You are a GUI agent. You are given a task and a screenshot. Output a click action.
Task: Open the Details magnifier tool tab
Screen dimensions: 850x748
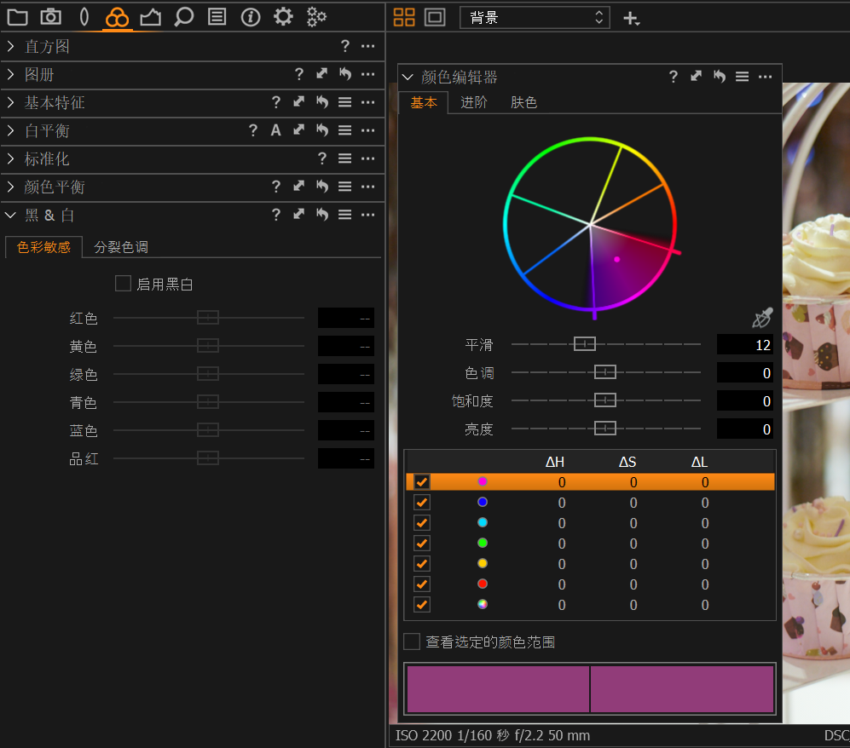click(183, 16)
